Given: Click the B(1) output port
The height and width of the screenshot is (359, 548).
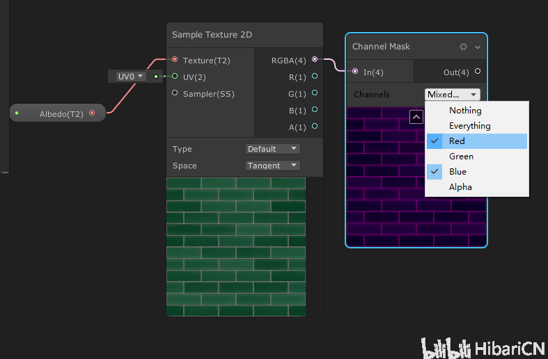Looking at the screenshot, I should pyautogui.click(x=315, y=110).
